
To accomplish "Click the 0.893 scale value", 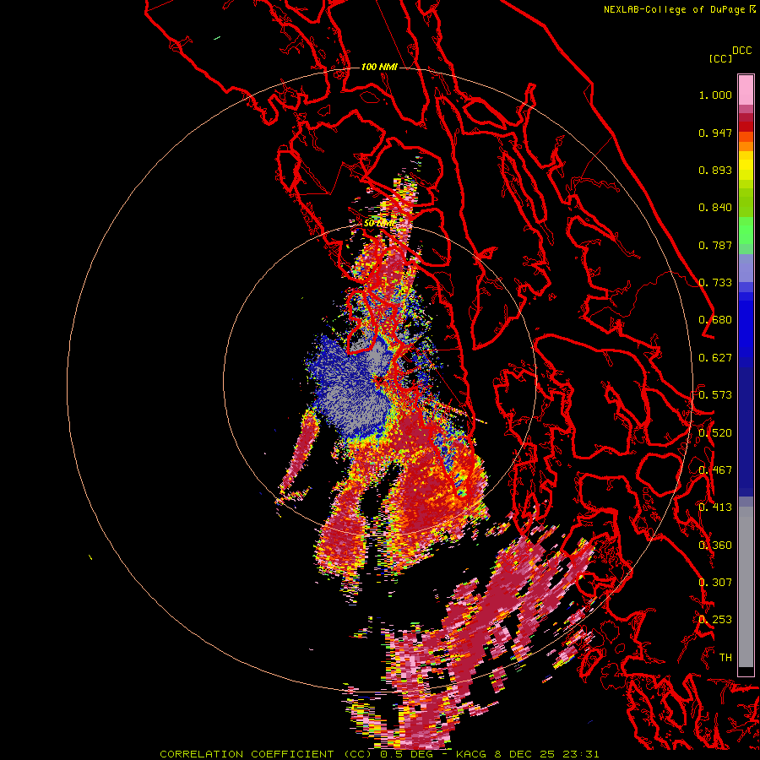I will (715, 170).
